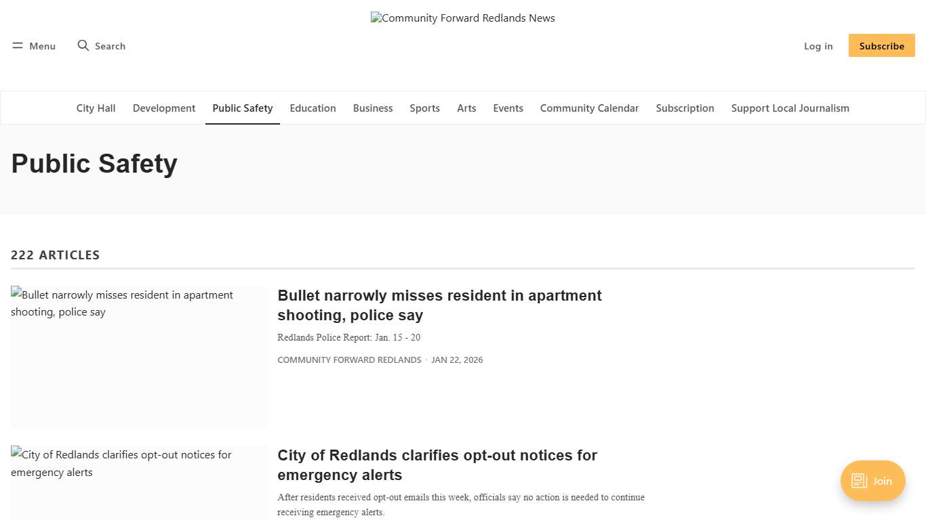This screenshot has height=520, width=926.
Task: Open the Events section
Action: pos(508,108)
